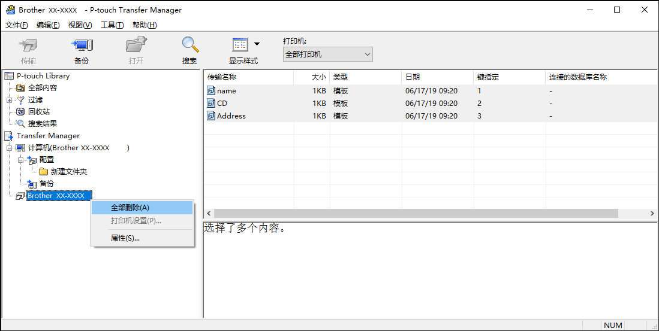
Task: Sort by 传输名称 column header
Action: coord(249,77)
